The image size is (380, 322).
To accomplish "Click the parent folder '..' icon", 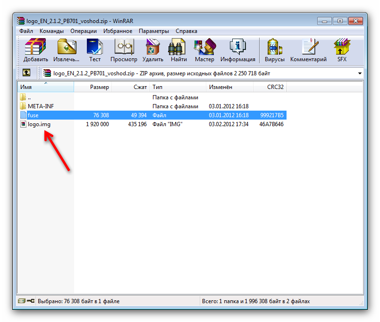I will click(23, 97).
